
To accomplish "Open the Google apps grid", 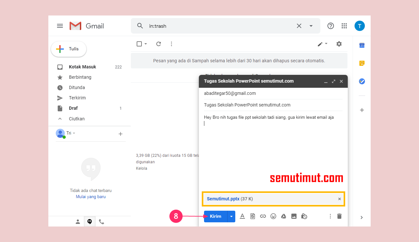I will click(344, 26).
